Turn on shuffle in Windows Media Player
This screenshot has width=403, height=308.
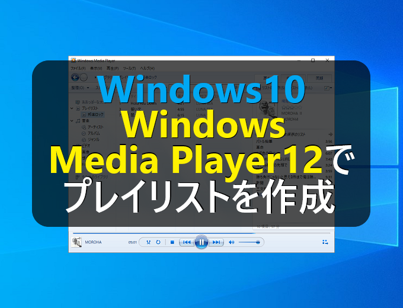[148, 242]
